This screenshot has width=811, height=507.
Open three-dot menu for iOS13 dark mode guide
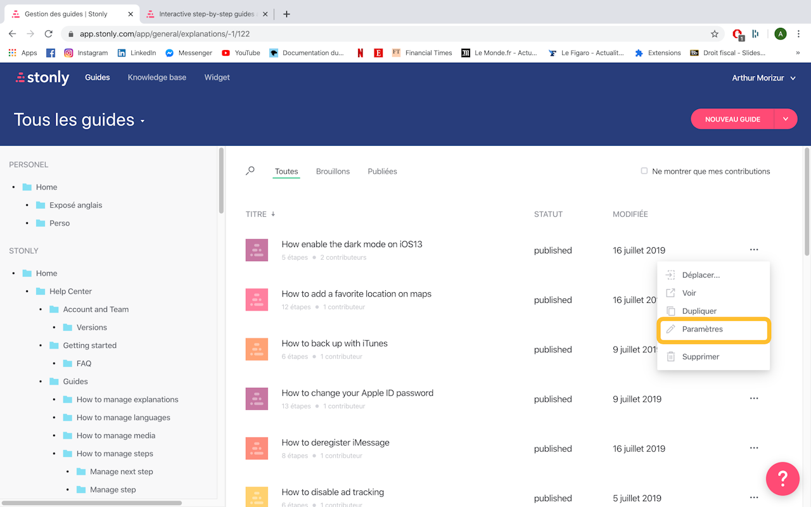pos(753,250)
